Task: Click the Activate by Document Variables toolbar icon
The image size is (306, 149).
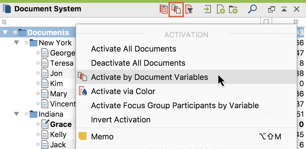Action: click(176, 9)
